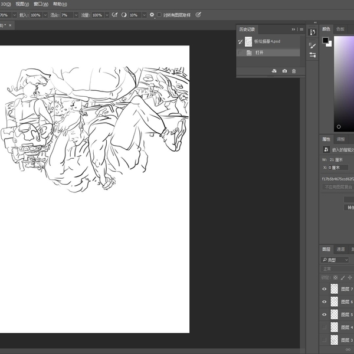The width and height of the screenshot is (354, 354).
Task: Hide layer 图层 5 with its eye icon
Action: coord(324,314)
